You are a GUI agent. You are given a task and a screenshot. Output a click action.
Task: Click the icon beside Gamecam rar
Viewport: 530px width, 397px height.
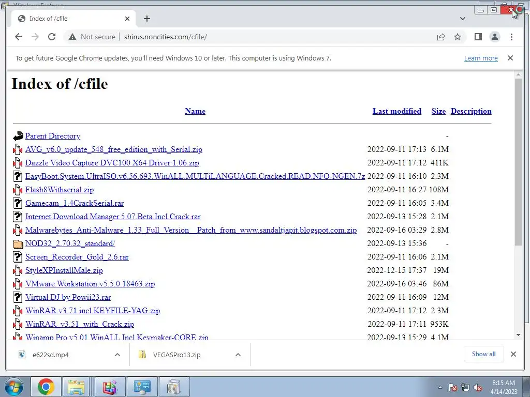[x=18, y=203]
